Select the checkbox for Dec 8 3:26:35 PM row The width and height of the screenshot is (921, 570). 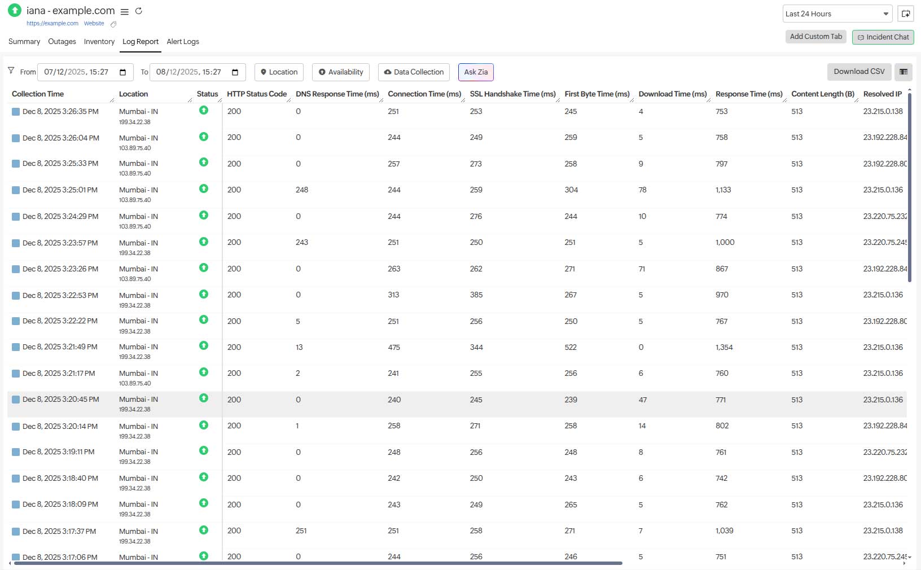point(16,112)
